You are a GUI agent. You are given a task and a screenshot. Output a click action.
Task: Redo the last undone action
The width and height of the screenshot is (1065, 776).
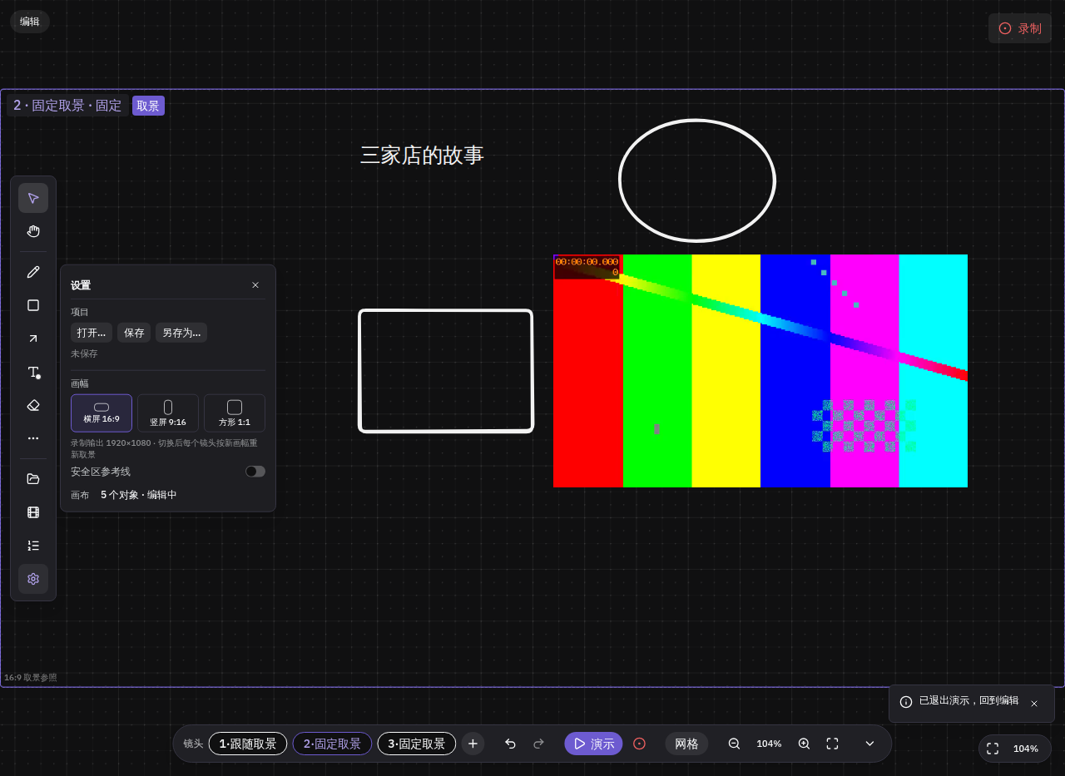[538, 744]
